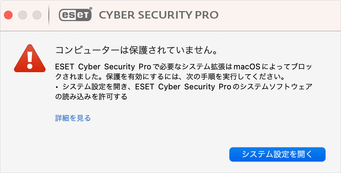The height and width of the screenshot is (173, 341).
Task: Click the heading コンピューターは保護されていません。
Action: pos(136,50)
